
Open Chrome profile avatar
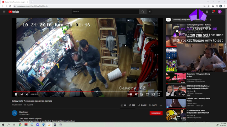[221, 6]
